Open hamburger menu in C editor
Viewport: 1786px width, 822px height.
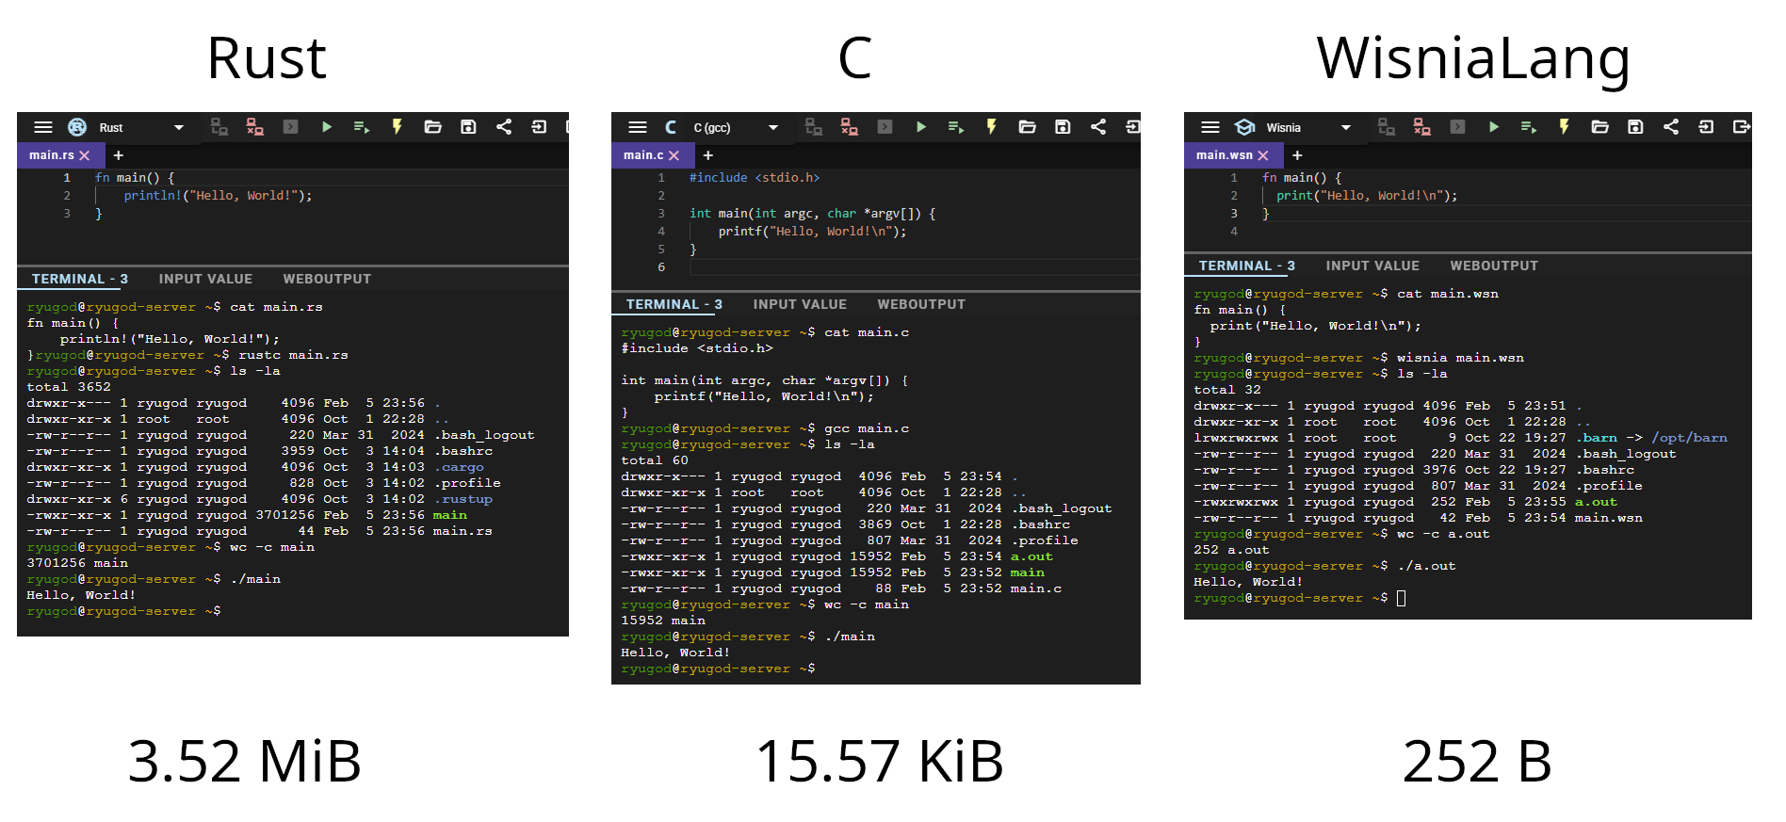tap(638, 127)
